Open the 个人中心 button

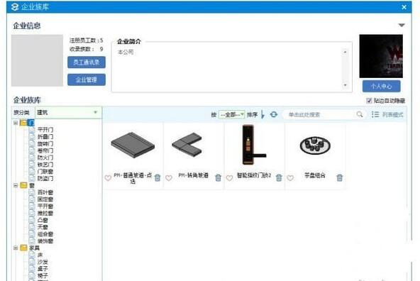point(381,87)
